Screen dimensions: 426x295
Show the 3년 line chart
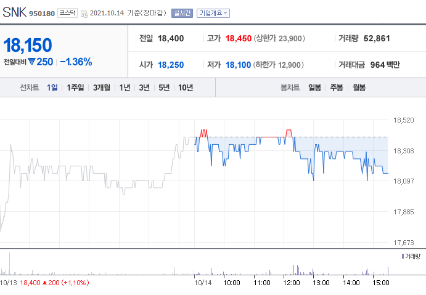pyautogui.click(x=144, y=87)
